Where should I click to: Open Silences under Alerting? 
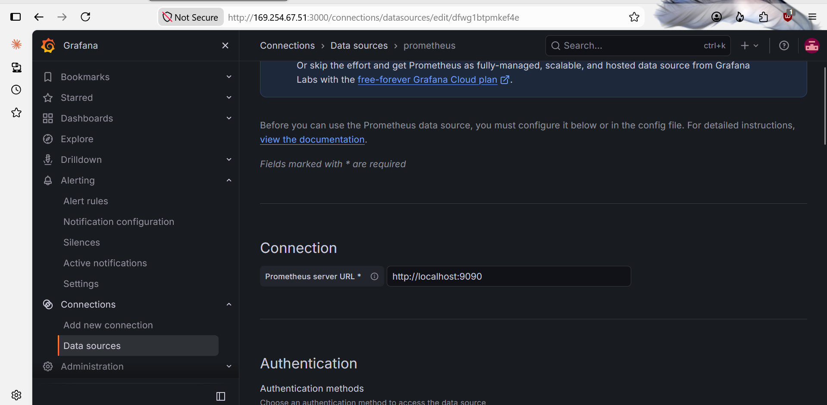(x=81, y=243)
